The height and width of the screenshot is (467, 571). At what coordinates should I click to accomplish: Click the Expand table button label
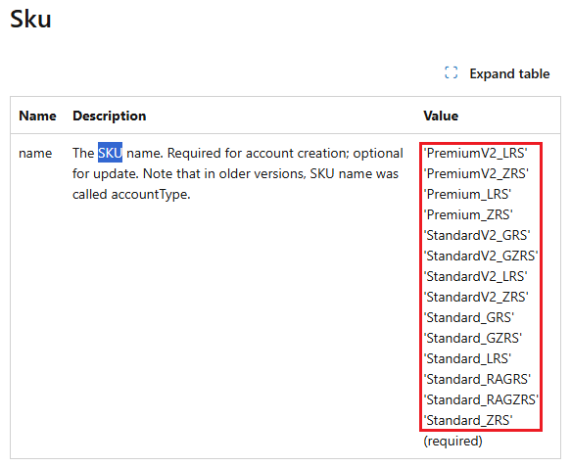[509, 73]
